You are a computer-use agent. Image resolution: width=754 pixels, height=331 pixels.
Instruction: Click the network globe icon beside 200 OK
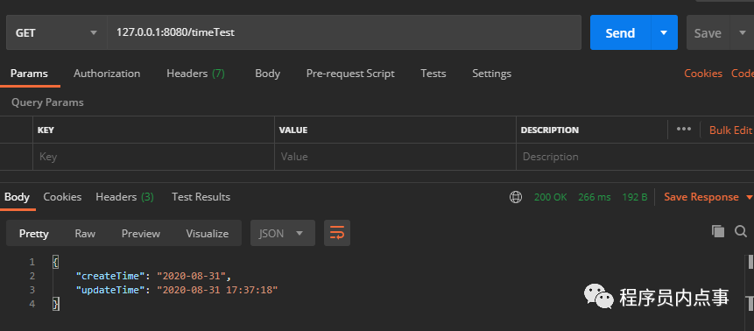point(516,197)
